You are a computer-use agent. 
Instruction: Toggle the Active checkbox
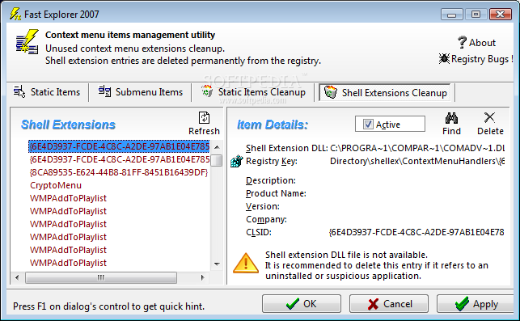[368, 125]
